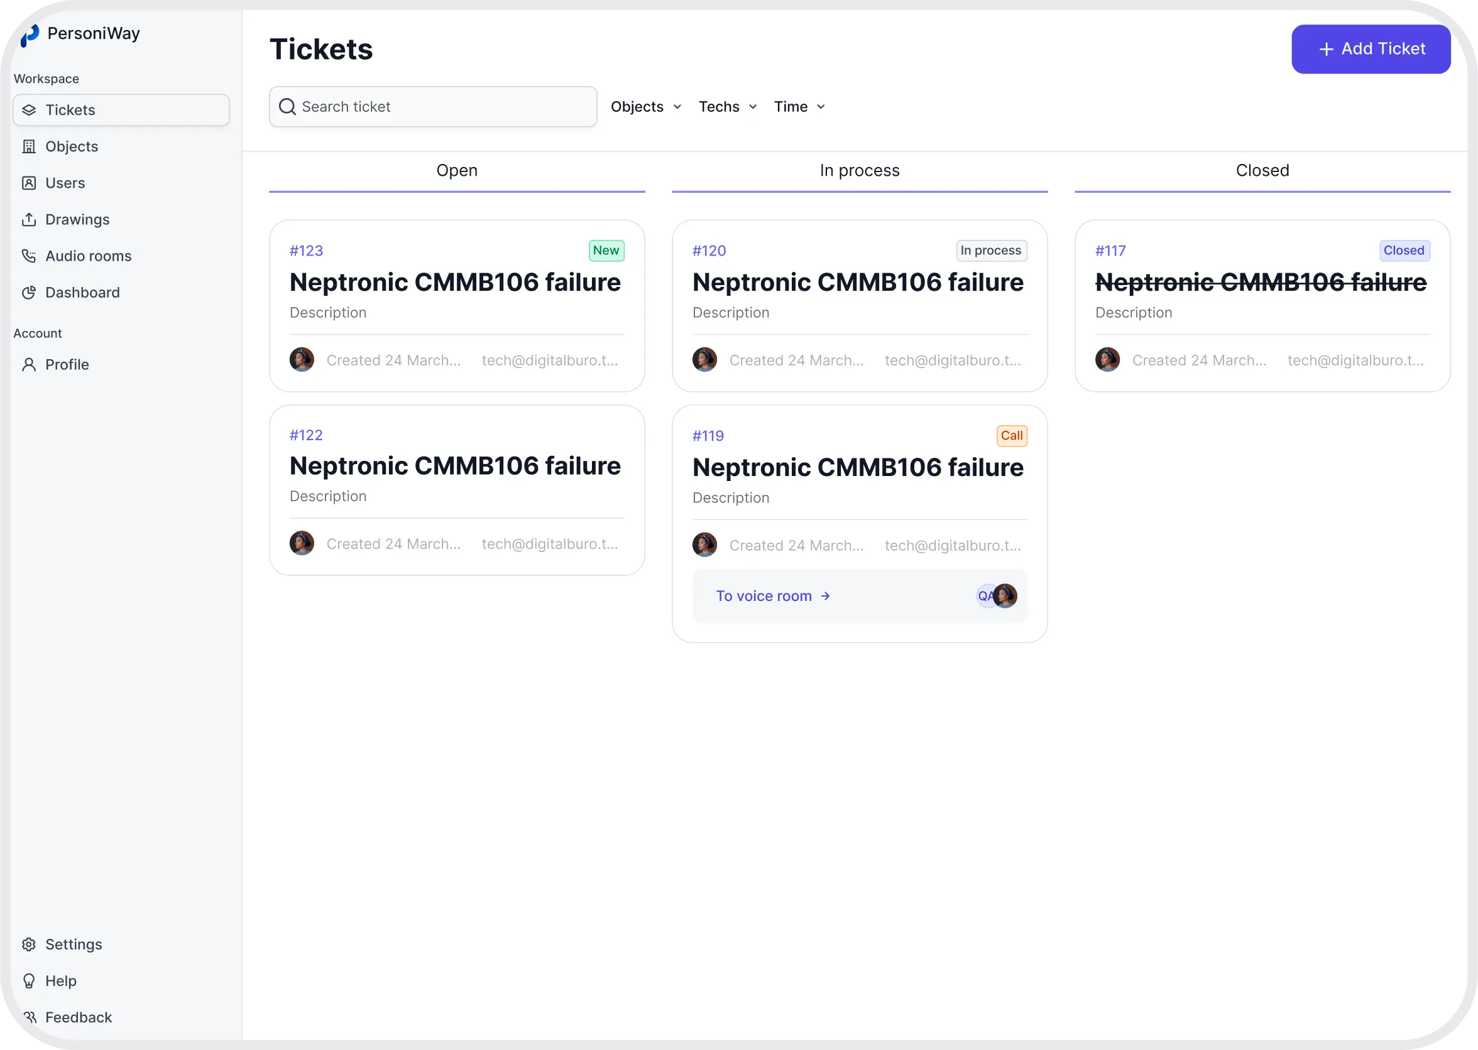This screenshot has height=1050, width=1478.
Task: Open Dashboard via pie chart icon
Action: click(28, 293)
